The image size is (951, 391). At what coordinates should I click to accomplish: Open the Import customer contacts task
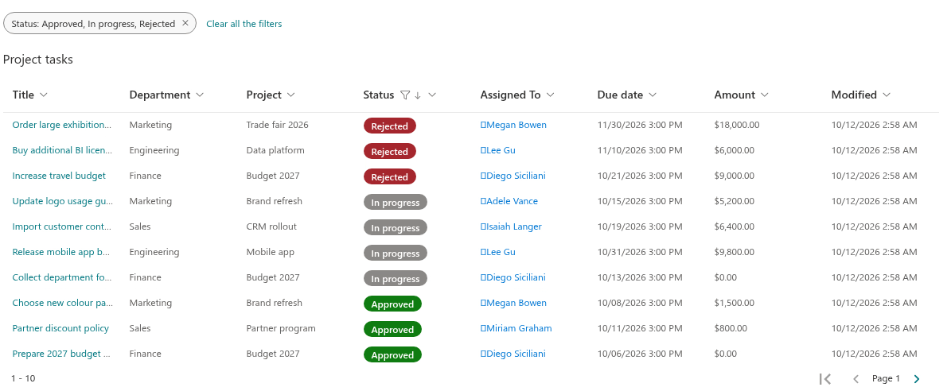coord(62,226)
